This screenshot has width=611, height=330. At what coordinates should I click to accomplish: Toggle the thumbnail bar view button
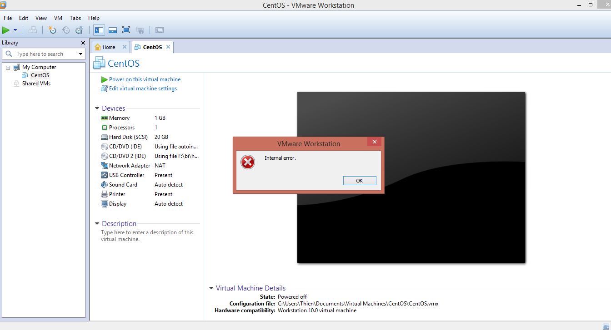pos(113,30)
